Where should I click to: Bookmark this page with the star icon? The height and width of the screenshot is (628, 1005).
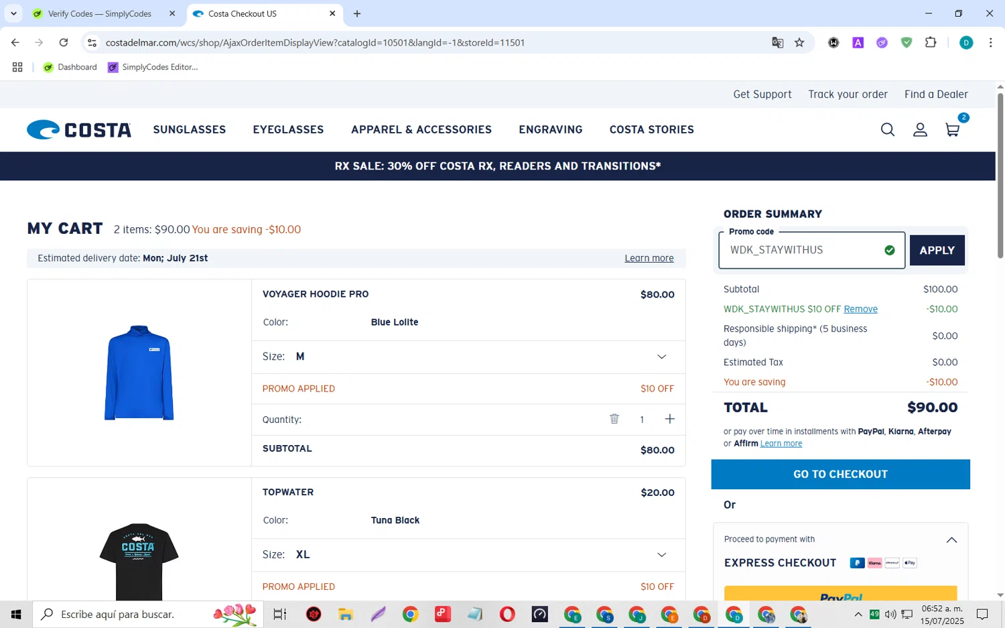[799, 42]
